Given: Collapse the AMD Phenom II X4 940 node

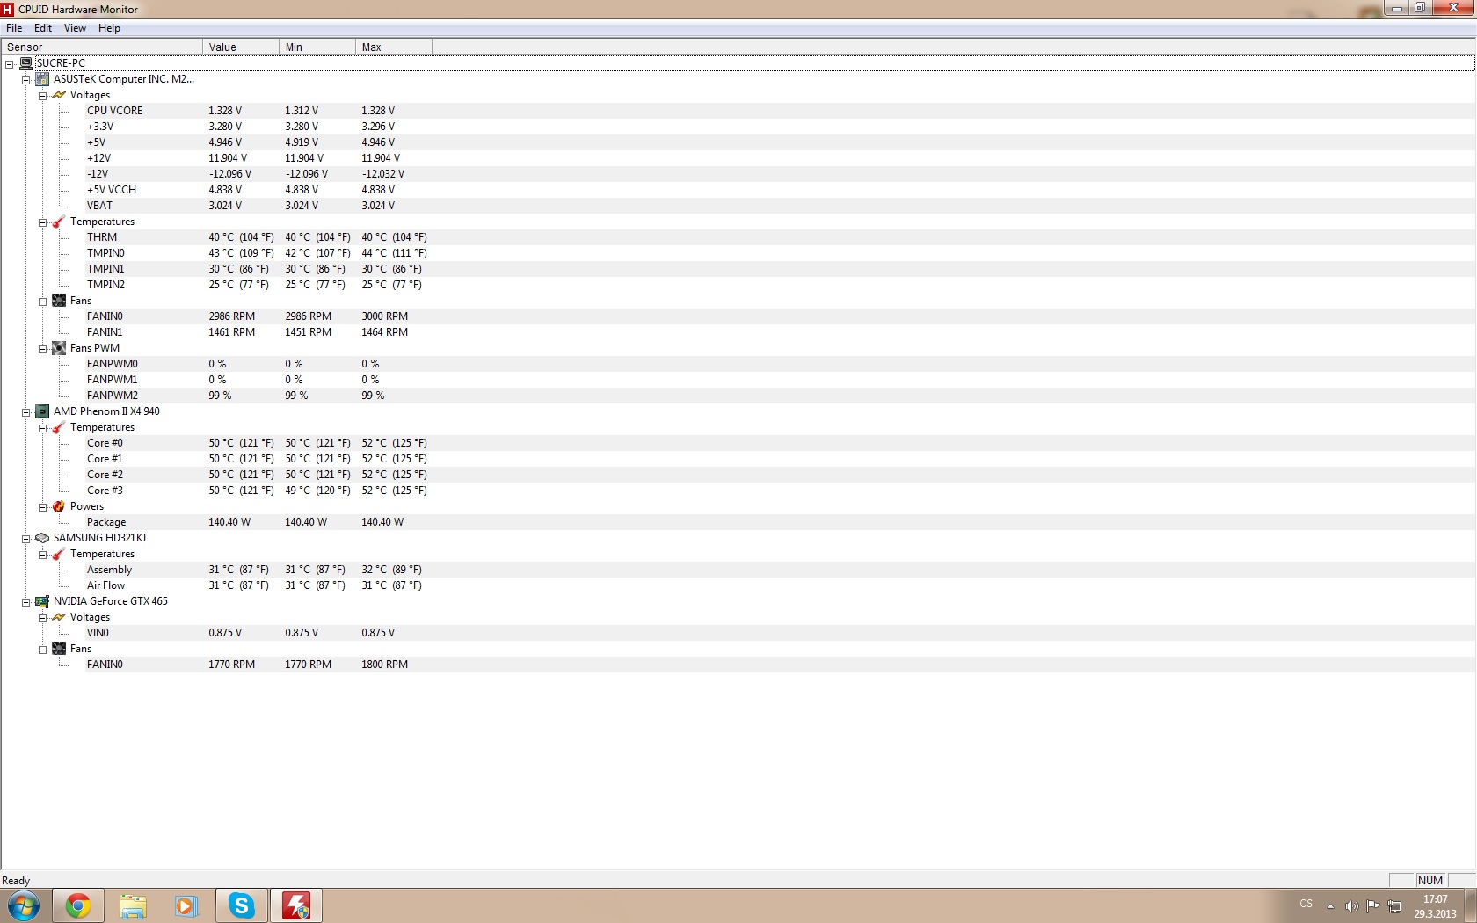Looking at the screenshot, I should coord(25,412).
